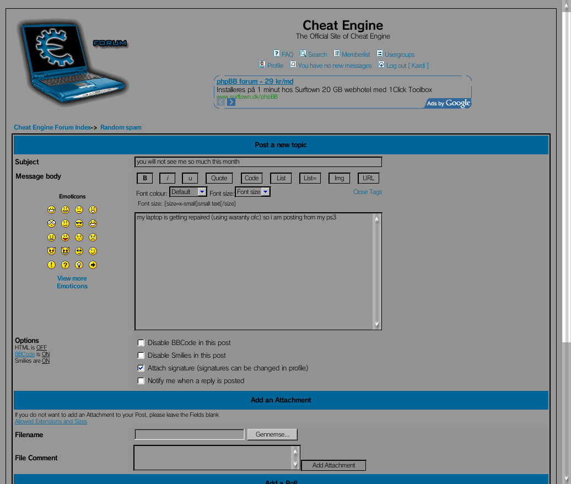Screen dimensions: 571x484
Task: Insert the winking smiley emoticon
Action: [92, 251]
